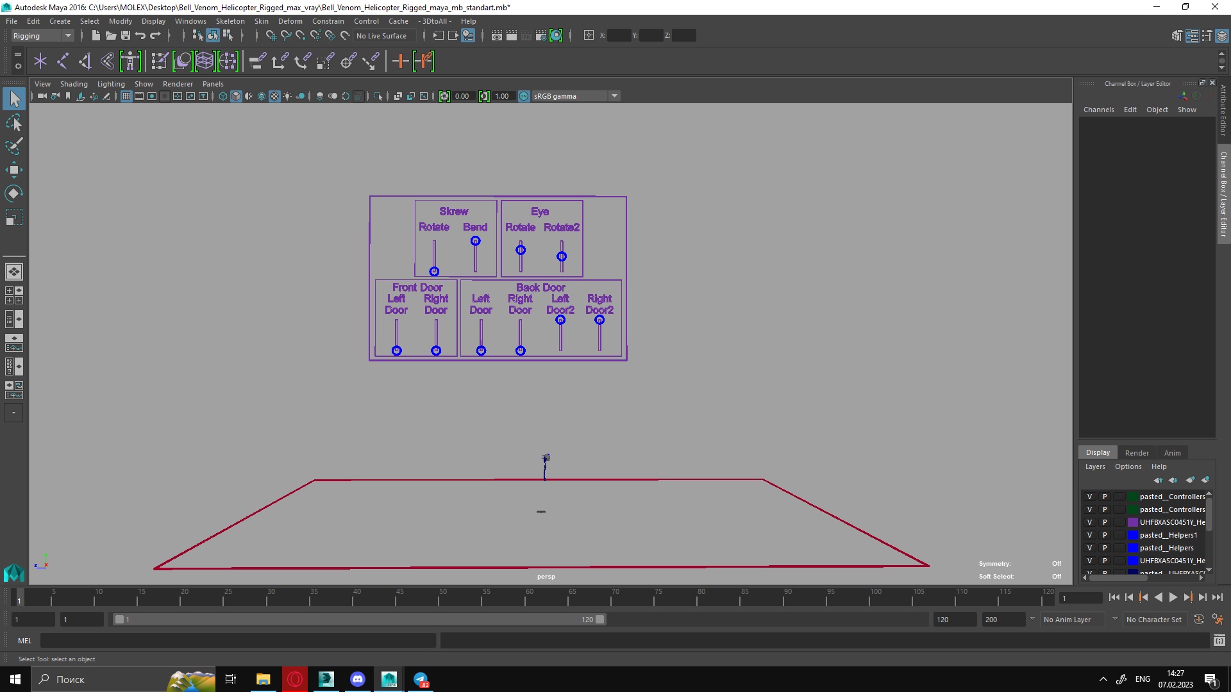Click purple swatch of UHFBXASC0451Y_He layer

coord(1133,522)
